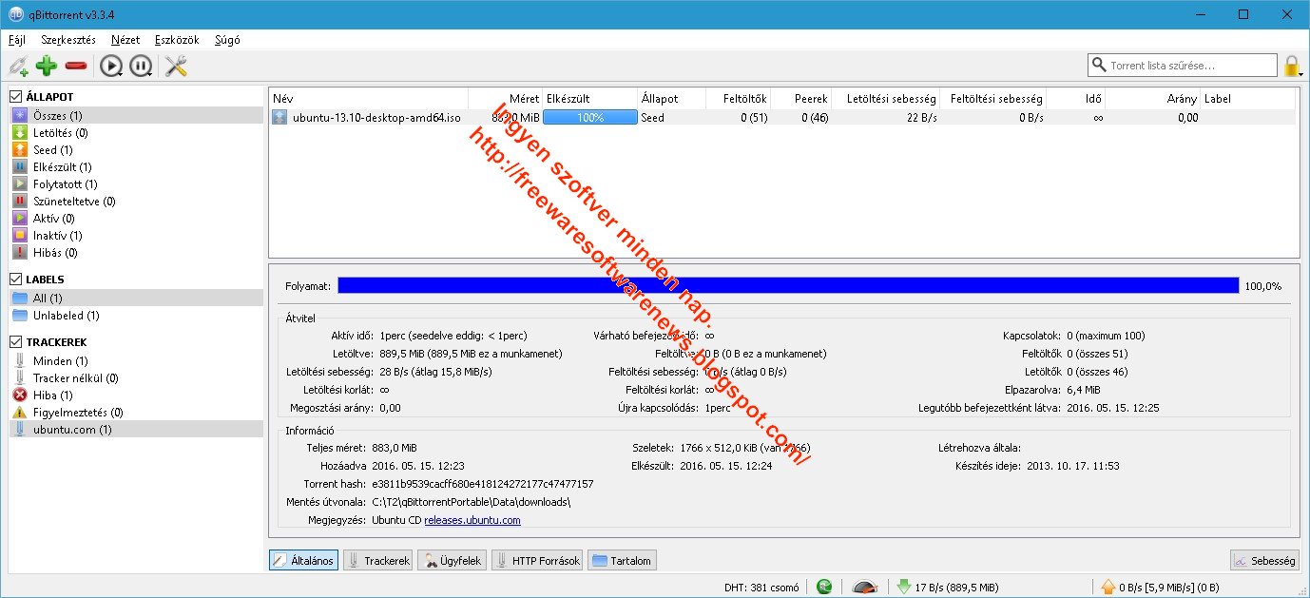Add torrent link with chain icon
The height and width of the screenshot is (598, 1310).
[x=18, y=66]
